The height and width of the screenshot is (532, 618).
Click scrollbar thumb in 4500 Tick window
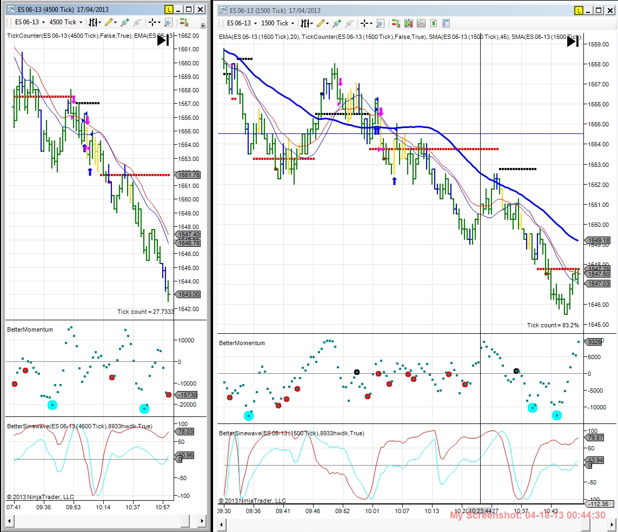[185, 521]
